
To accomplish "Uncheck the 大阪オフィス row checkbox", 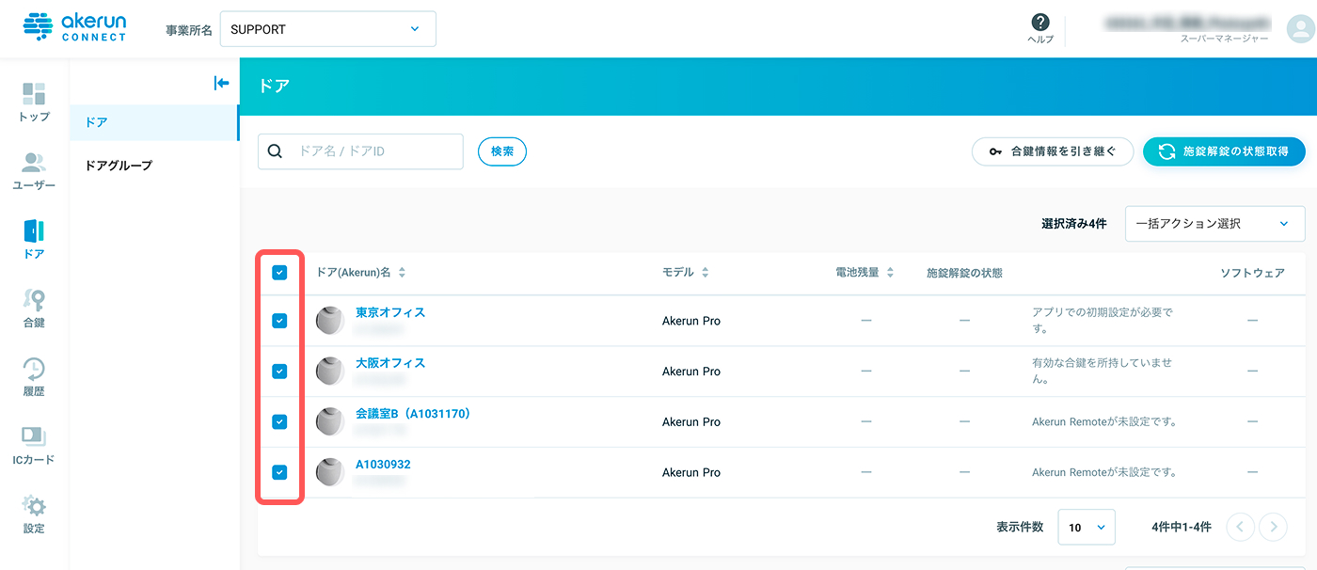I will coord(279,372).
